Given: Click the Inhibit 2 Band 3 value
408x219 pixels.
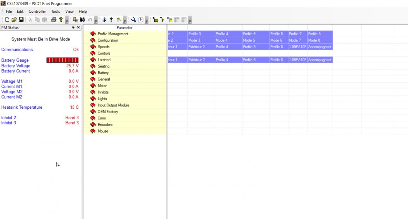Looking at the screenshot, I should point(72,118).
